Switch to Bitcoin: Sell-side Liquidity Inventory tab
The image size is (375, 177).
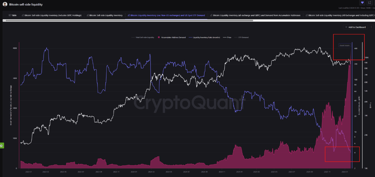coord(106,15)
